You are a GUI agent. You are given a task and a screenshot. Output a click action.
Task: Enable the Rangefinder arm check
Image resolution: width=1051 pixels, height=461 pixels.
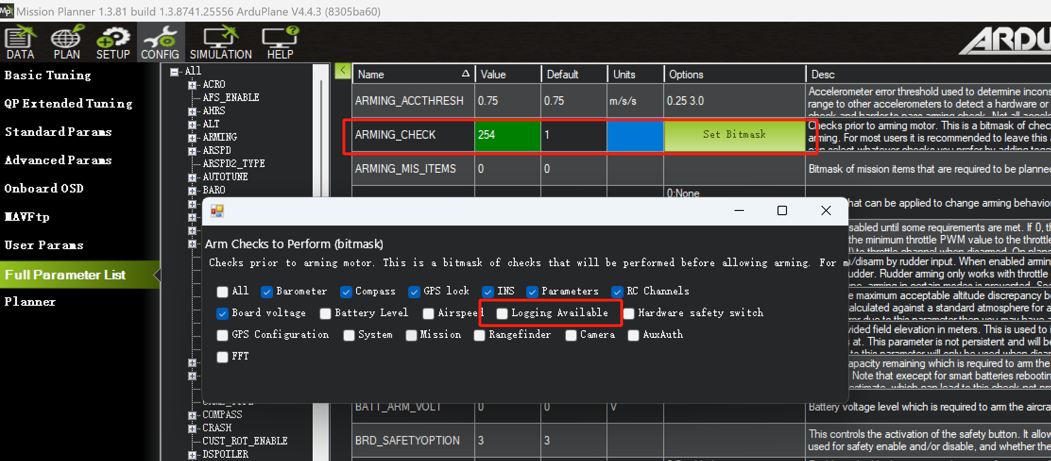(479, 335)
